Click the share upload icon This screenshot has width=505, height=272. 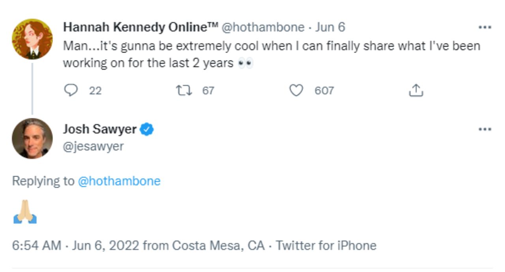click(x=416, y=91)
